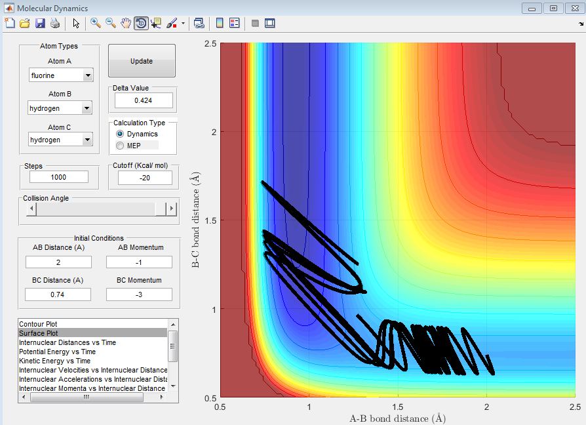Select the MEP calculation type
The image size is (586, 425).
(x=119, y=145)
